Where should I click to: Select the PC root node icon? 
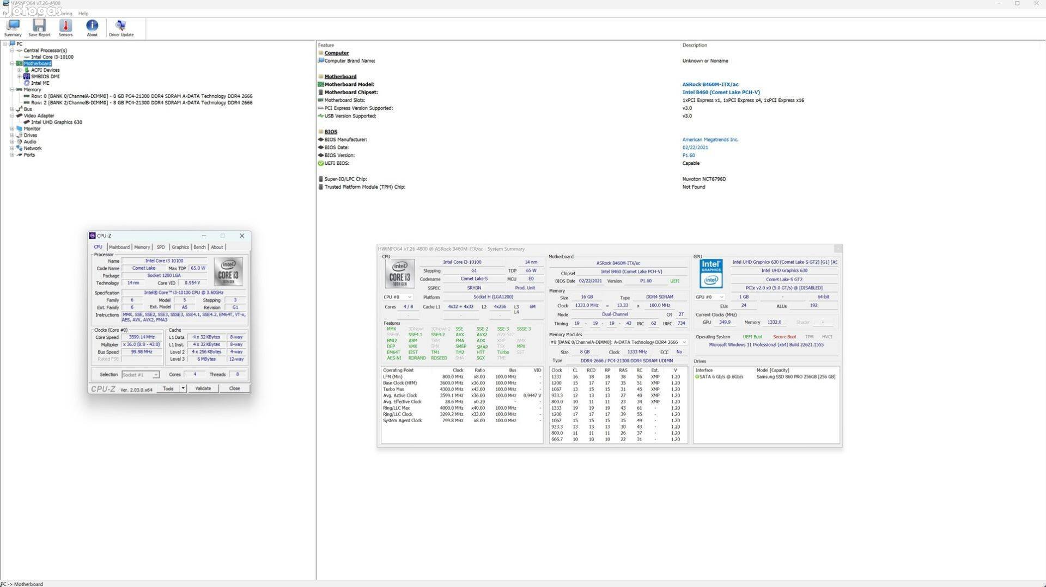pos(13,44)
